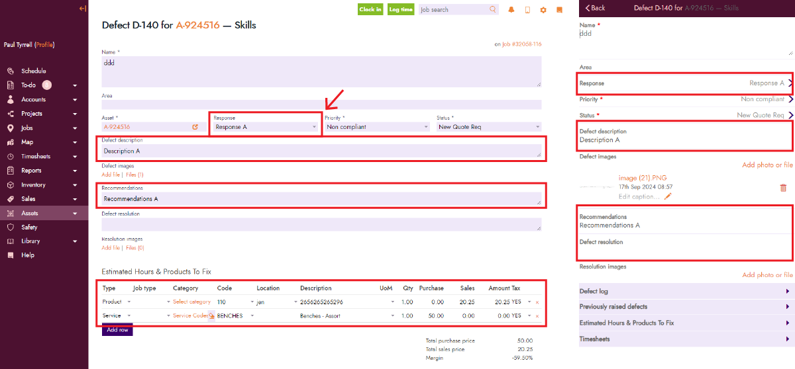This screenshot has height=369, width=795.
Task: Click the magnifier icon in Job search
Action: click(x=493, y=10)
